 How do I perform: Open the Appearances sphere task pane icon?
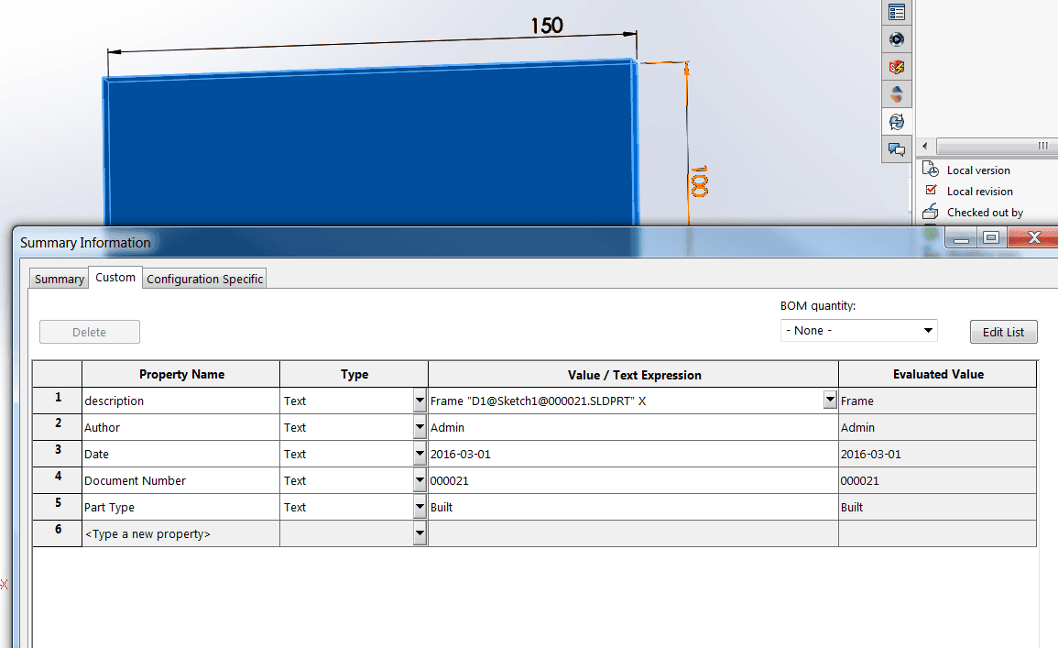897,94
